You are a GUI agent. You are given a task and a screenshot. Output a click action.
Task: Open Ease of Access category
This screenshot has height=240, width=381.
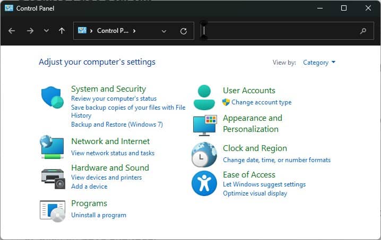tap(249, 175)
